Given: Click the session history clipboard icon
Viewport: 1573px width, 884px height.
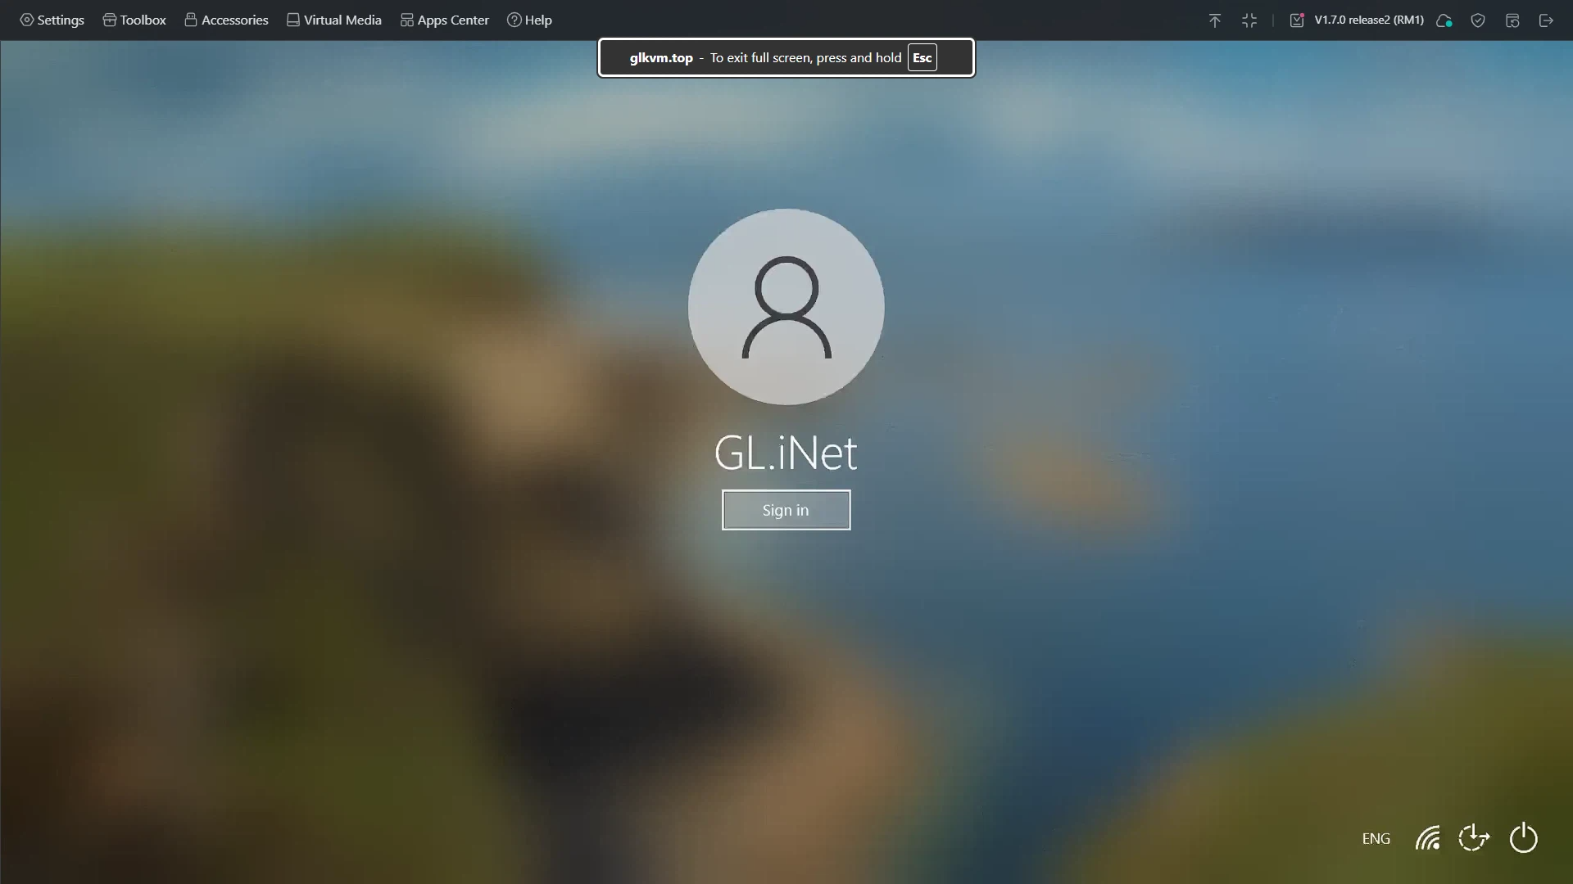Looking at the screenshot, I should [1512, 20].
